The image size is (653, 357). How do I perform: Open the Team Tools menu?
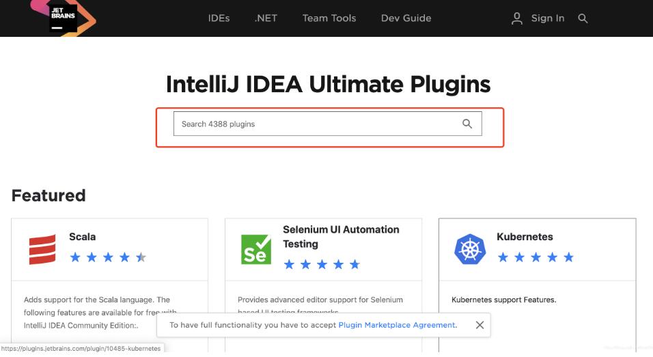329,18
